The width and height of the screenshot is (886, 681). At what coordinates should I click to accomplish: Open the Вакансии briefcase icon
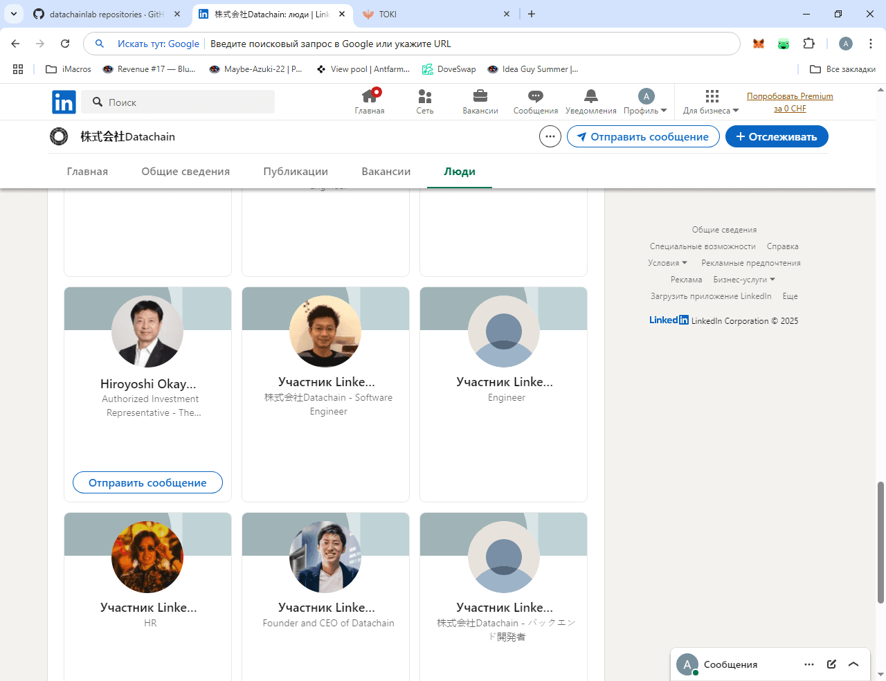point(480,102)
